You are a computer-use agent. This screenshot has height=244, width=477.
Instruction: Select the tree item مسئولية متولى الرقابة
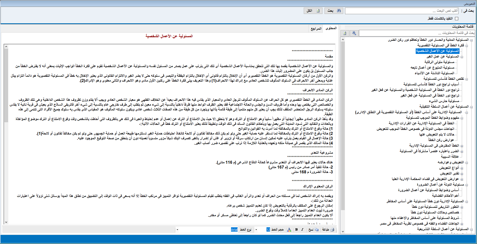point(439,62)
